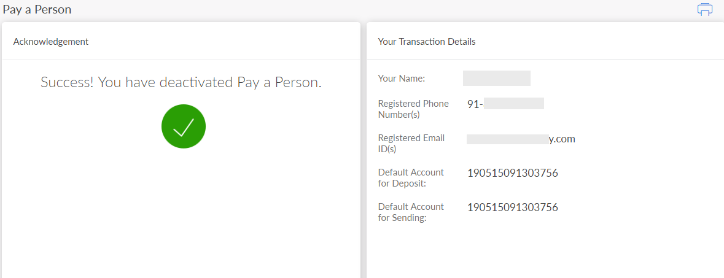Image resolution: width=724 pixels, height=278 pixels.
Task: Click the redacted phone number grey box
Action: 513,104
